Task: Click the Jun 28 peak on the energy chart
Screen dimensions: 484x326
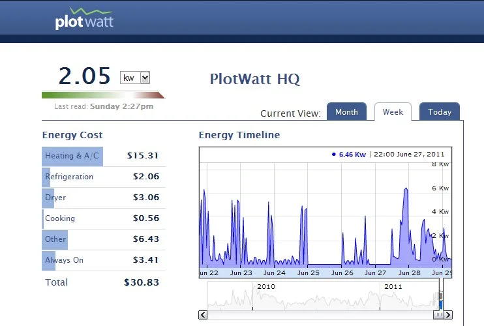Action: click(x=406, y=188)
